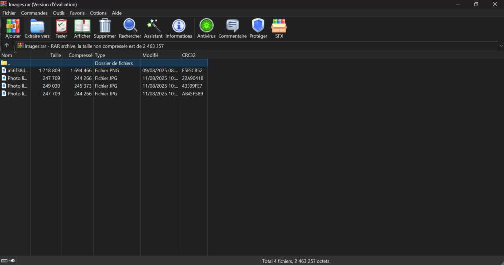
Task: Select the a56f38d PNG file icon
Action: (x=4, y=70)
